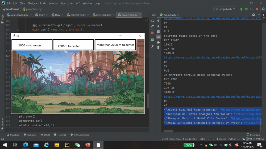Open the Terminal tool window

click(60, 135)
